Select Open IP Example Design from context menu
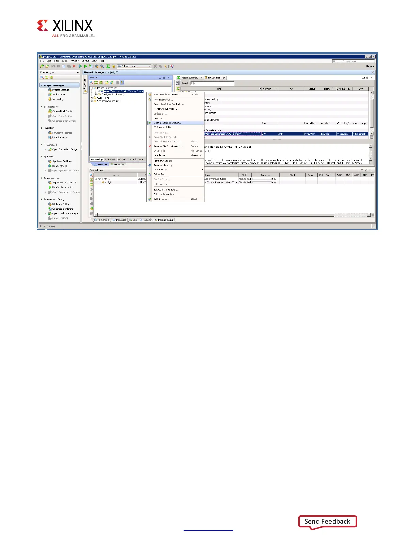417x540 pixels. click(176, 123)
